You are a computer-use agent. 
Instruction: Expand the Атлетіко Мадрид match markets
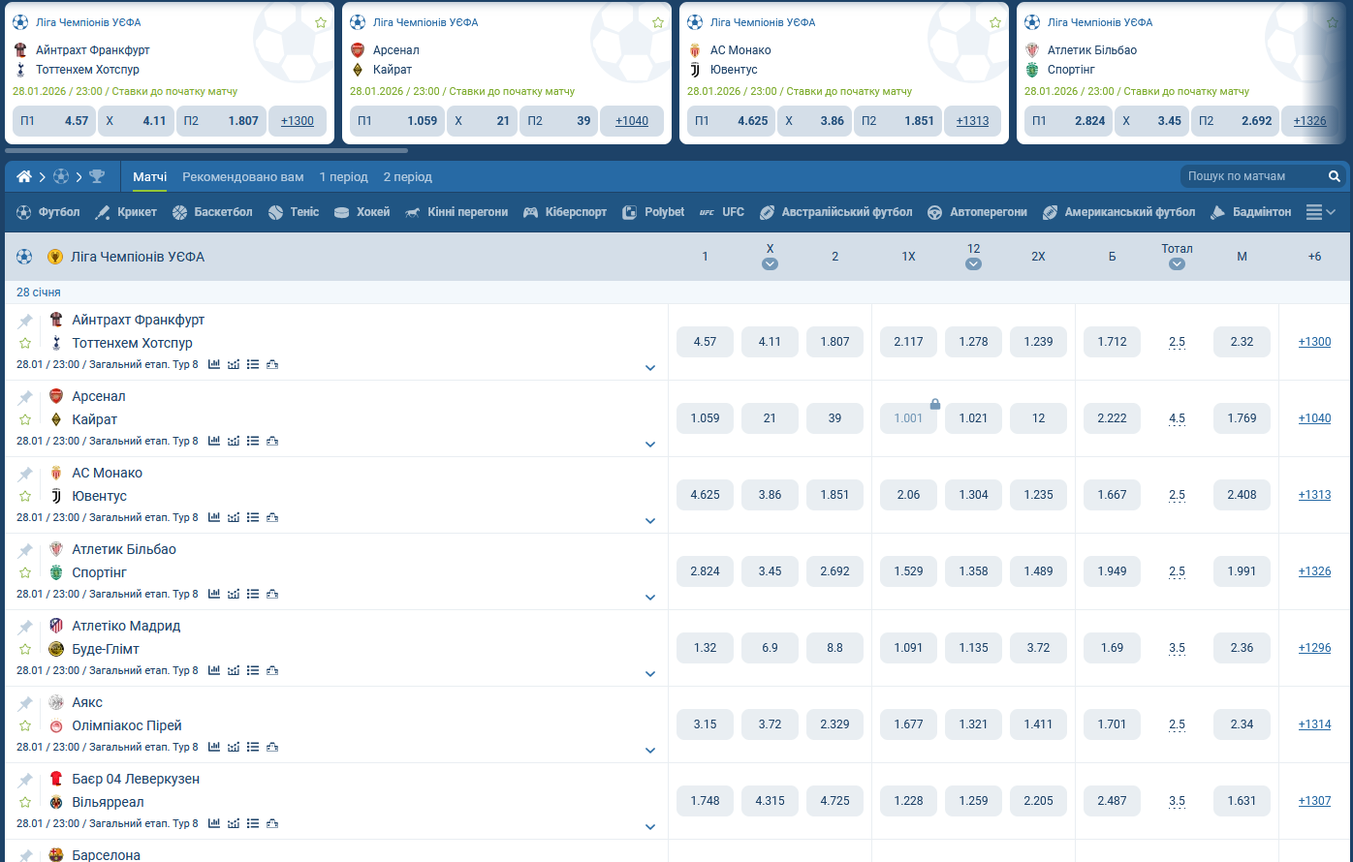tap(650, 674)
